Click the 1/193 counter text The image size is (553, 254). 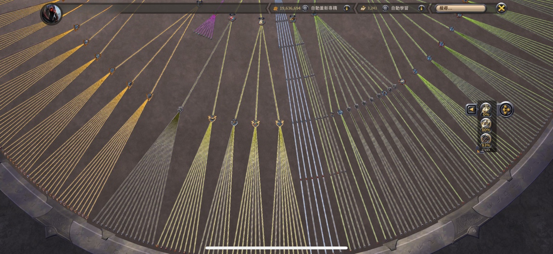(486, 150)
